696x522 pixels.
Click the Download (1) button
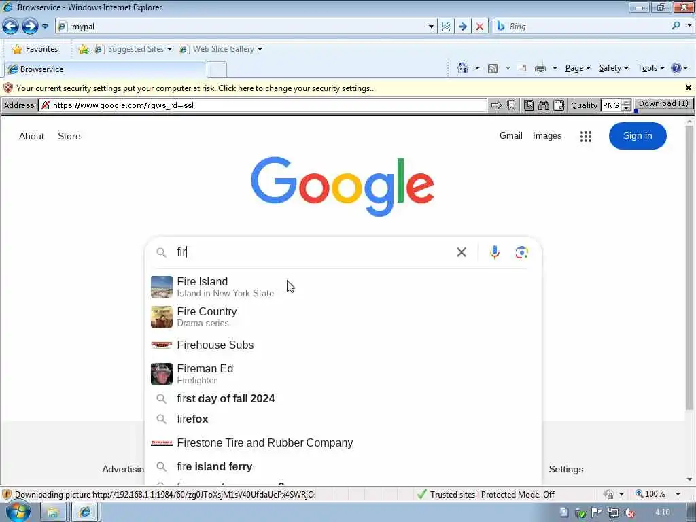point(663,104)
